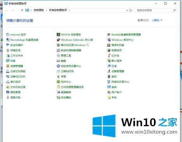
Task: Open 系统 (System)
Action: pos(112,87)
